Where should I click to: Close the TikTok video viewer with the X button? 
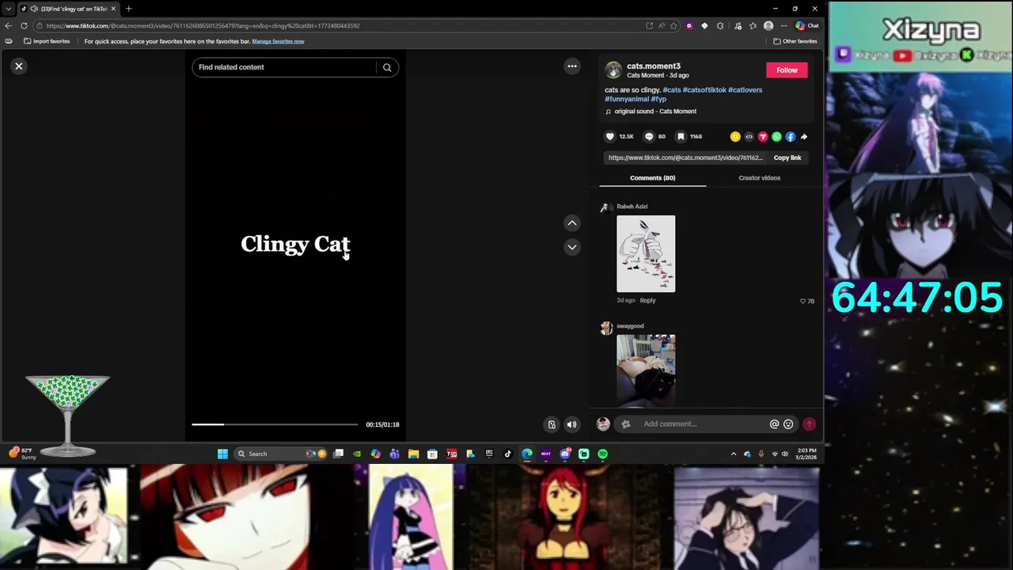[19, 66]
